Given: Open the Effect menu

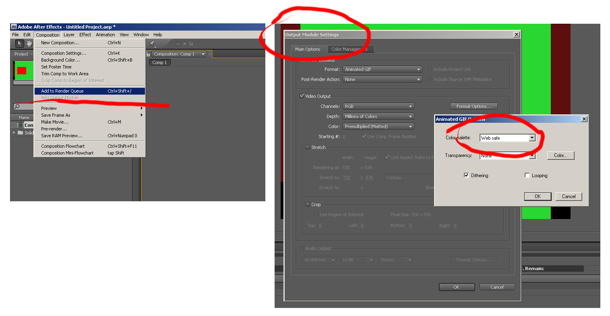Looking at the screenshot, I should coord(85,35).
